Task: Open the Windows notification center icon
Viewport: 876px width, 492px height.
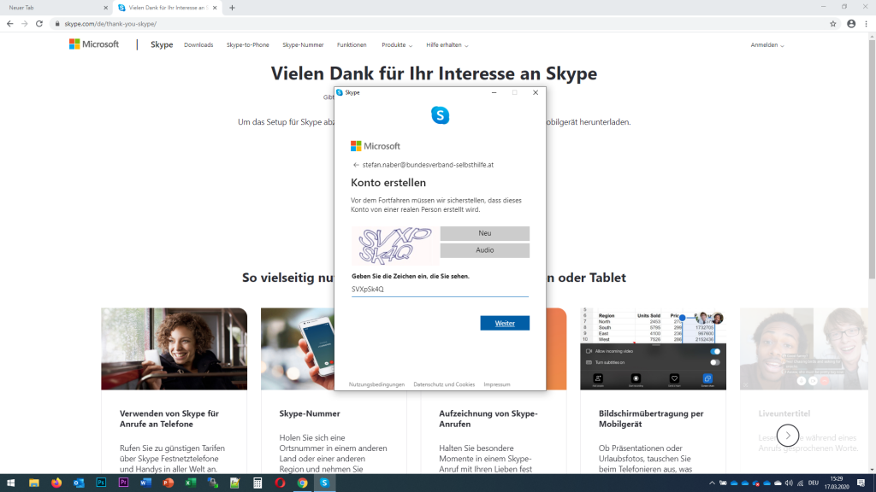Action: coord(861,483)
